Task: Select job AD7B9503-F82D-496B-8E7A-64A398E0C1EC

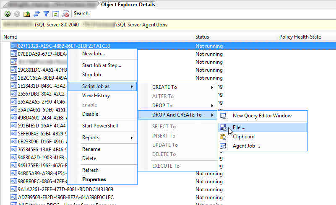Action: [x=65, y=197]
